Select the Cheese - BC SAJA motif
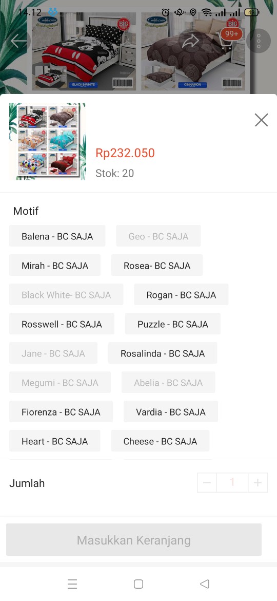 click(x=161, y=441)
